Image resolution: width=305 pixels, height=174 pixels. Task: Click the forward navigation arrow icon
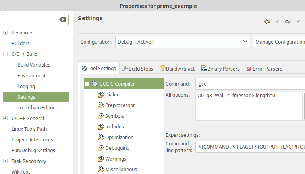[288, 21]
